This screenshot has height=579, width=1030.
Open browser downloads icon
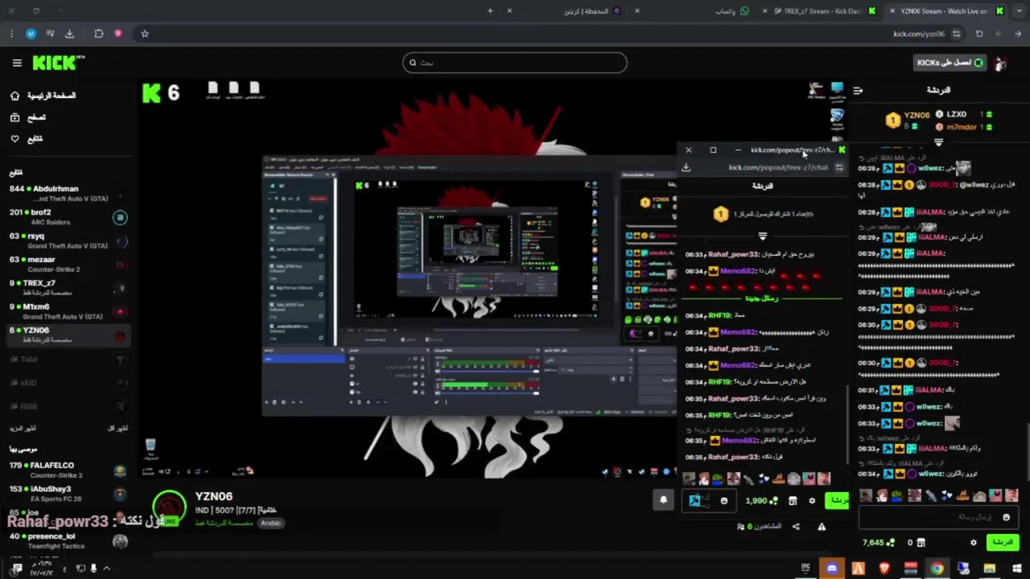click(x=69, y=34)
